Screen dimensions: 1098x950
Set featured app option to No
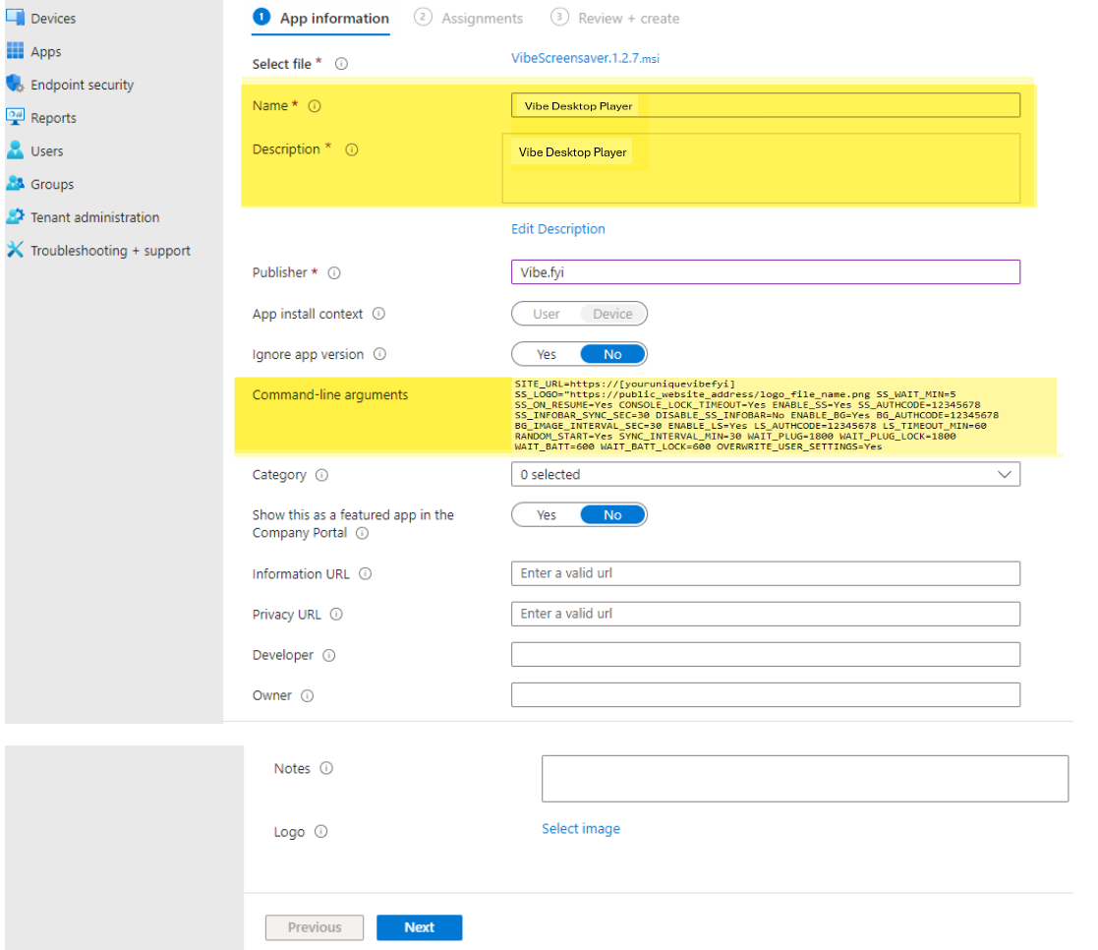click(612, 515)
